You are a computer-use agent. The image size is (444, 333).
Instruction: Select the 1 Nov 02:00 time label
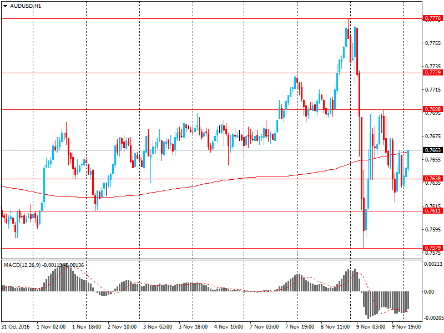[x=52, y=327]
